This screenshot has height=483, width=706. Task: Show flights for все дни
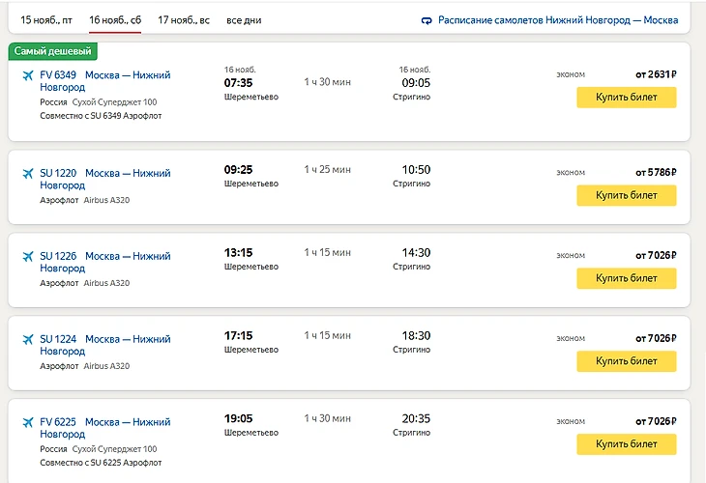(x=243, y=20)
